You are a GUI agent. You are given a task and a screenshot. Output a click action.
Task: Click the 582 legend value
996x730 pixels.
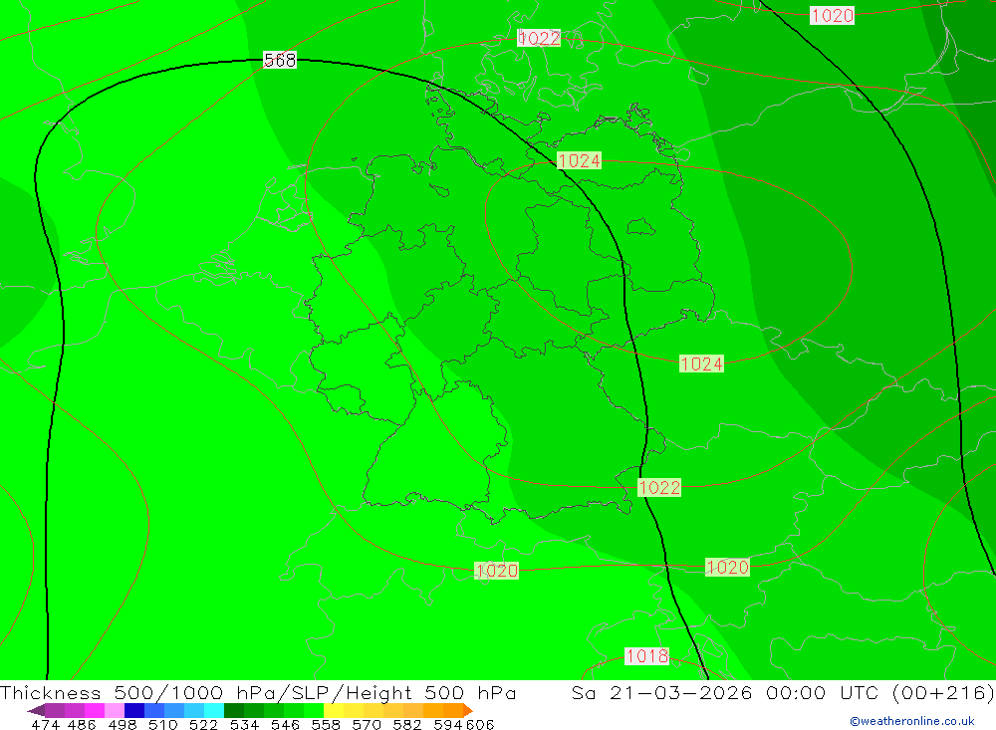coord(406,725)
